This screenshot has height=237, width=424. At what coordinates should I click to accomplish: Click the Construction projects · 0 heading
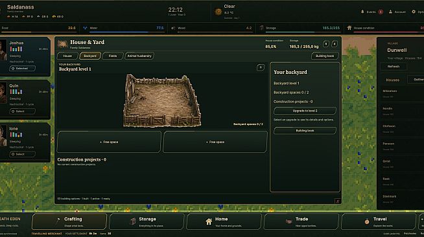pos(82,159)
